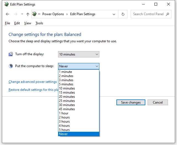Collapse the Put the computer to sleep dropdown
The width and height of the screenshot is (177, 145).
[79, 66]
